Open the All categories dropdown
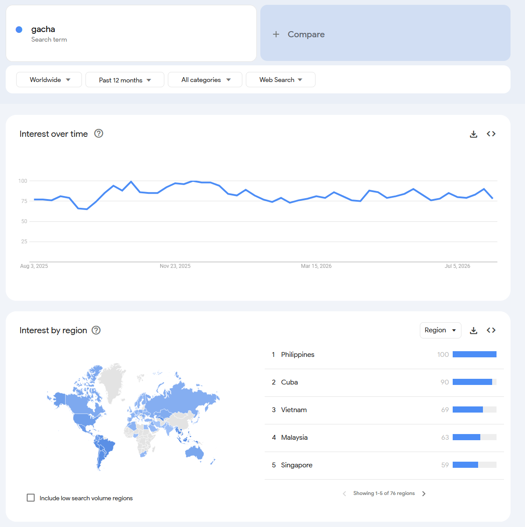This screenshot has height=527, width=525. [x=205, y=80]
